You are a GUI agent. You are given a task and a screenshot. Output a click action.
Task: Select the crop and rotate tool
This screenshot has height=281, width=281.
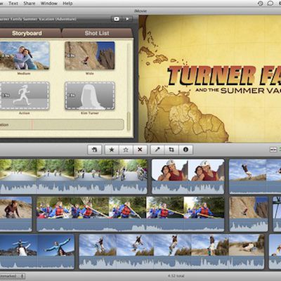pyautogui.click(x=171, y=150)
